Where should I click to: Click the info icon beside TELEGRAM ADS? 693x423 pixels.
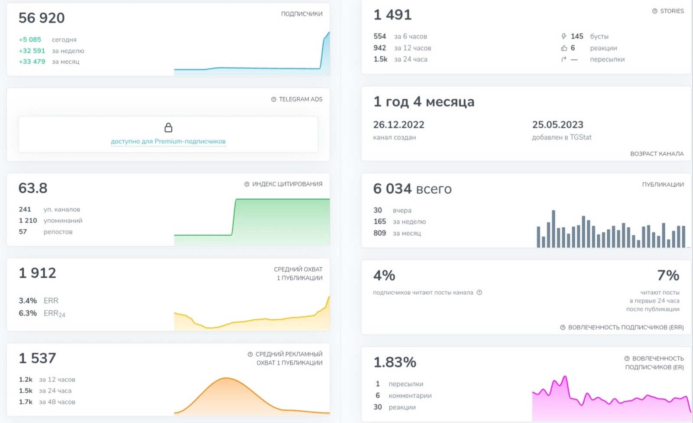click(x=274, y=99)
